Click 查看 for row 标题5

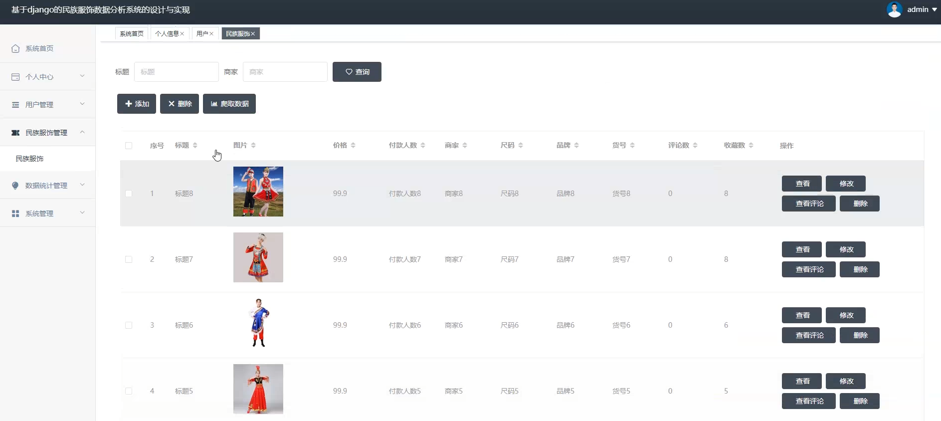click(x=802, y=381)
